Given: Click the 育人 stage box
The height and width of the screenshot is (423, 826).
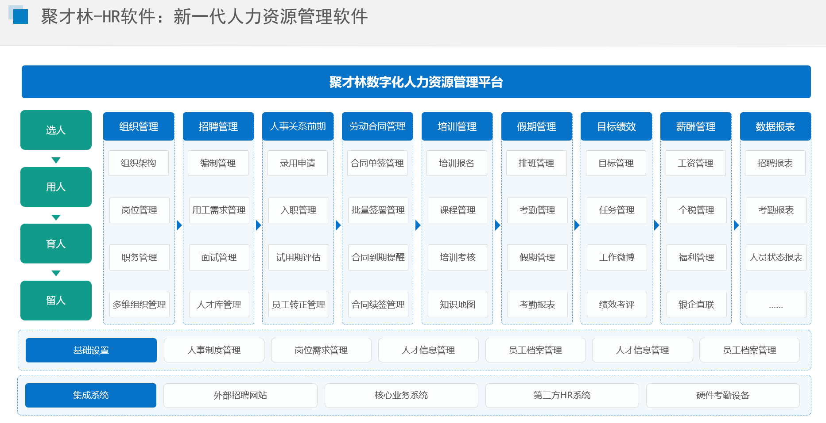Looking at the screenshot, I should [56, 244].
